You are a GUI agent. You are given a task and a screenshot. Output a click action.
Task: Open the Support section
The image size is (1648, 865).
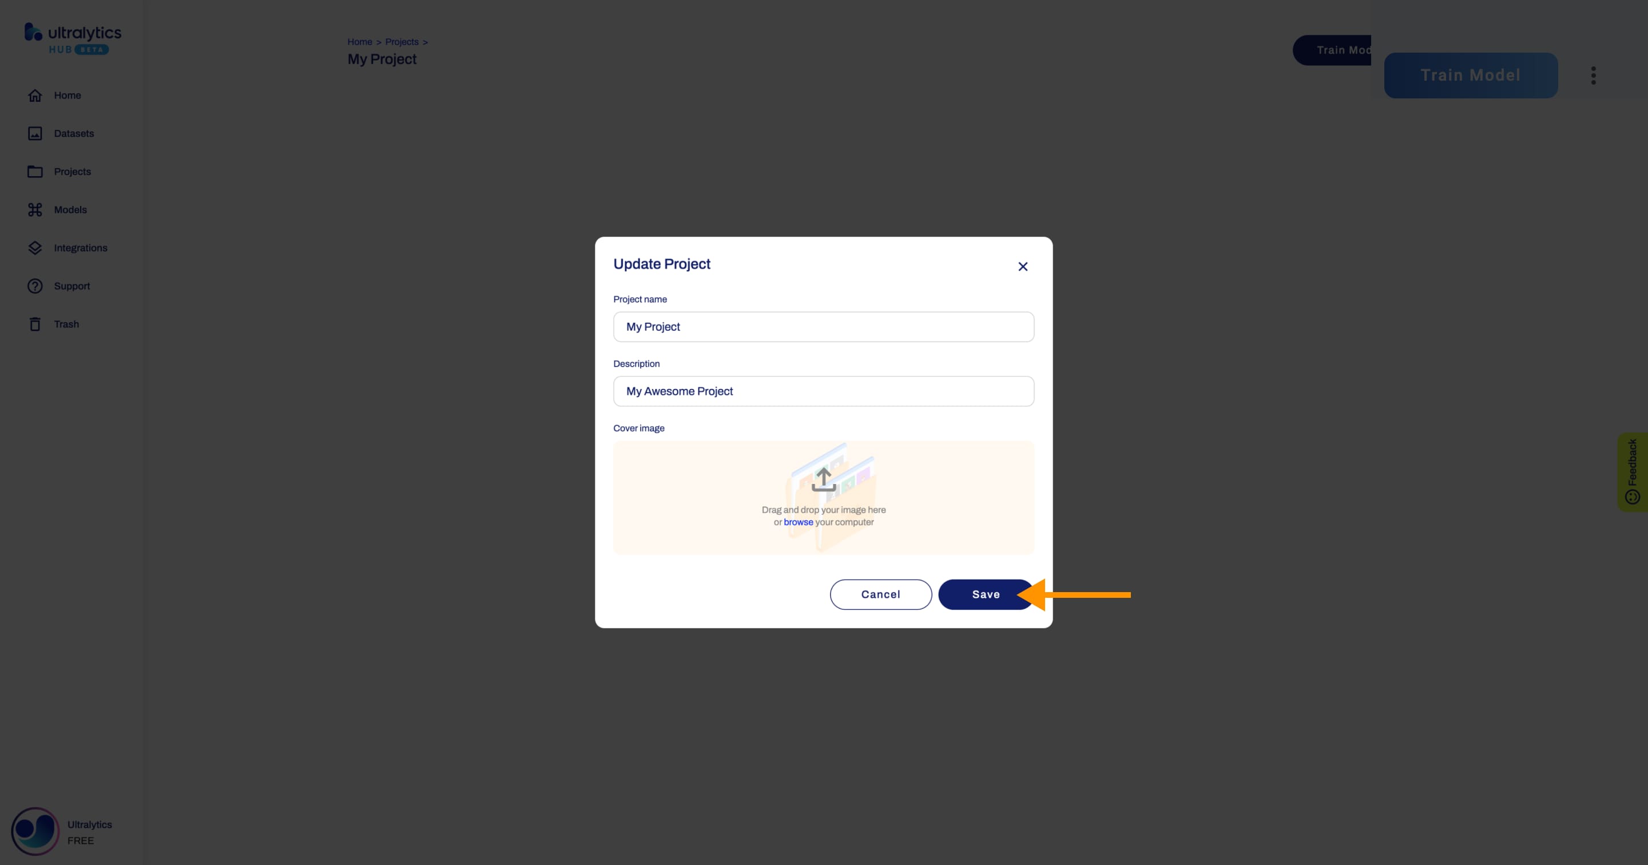[x=71, y=285]
